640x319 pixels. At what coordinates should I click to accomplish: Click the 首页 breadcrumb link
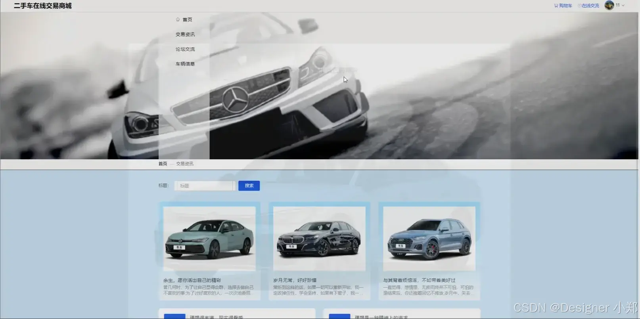click(x=163, y=164)
